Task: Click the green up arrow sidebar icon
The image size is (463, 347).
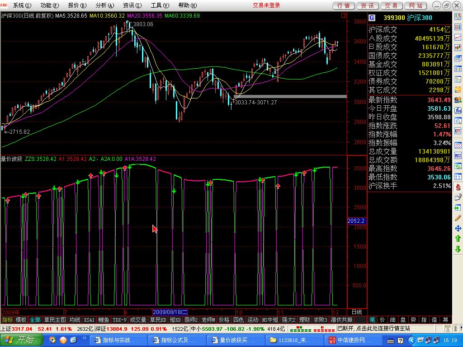Action: 458,239
